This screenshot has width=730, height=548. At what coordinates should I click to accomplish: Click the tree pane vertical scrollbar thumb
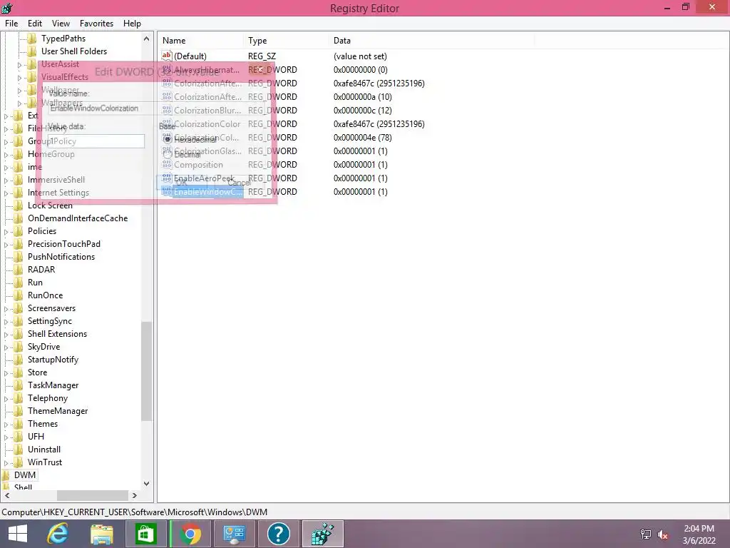147,371
